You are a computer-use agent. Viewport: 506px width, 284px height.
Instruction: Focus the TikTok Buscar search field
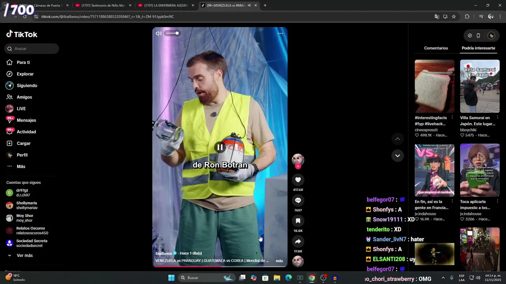coord(32,49)
